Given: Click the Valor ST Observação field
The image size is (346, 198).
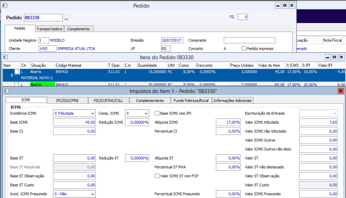Looking at the screenshot, I should tap(318, 176).
